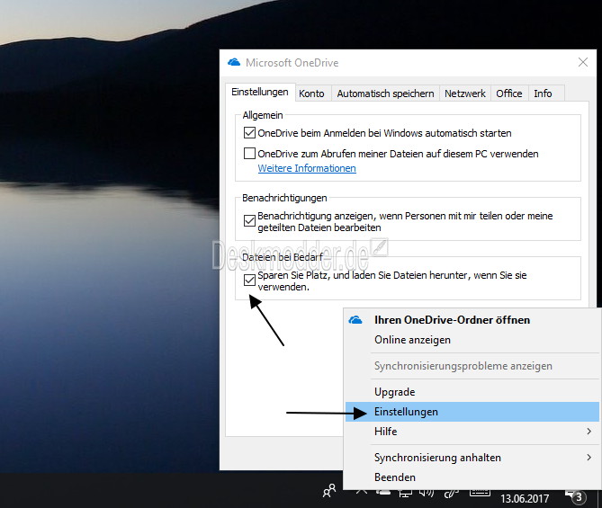Switch to the Office tab
The width and height of the screenshot is (602, 508).
click(x=509, y=94)
